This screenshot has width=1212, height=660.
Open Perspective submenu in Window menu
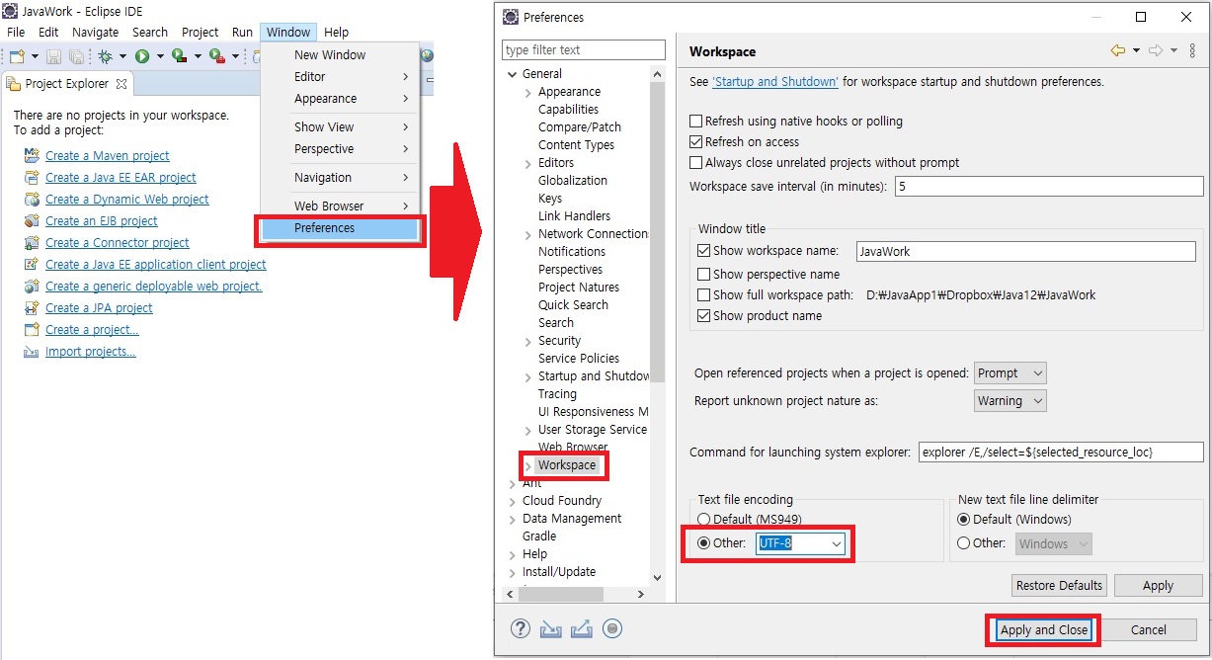click(x=340, y=149)
